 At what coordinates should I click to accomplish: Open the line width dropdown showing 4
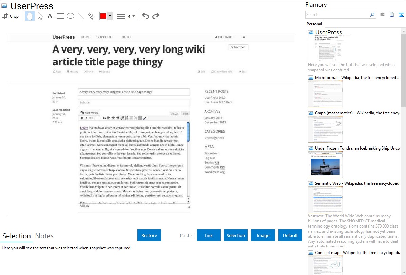click(131, 16)
